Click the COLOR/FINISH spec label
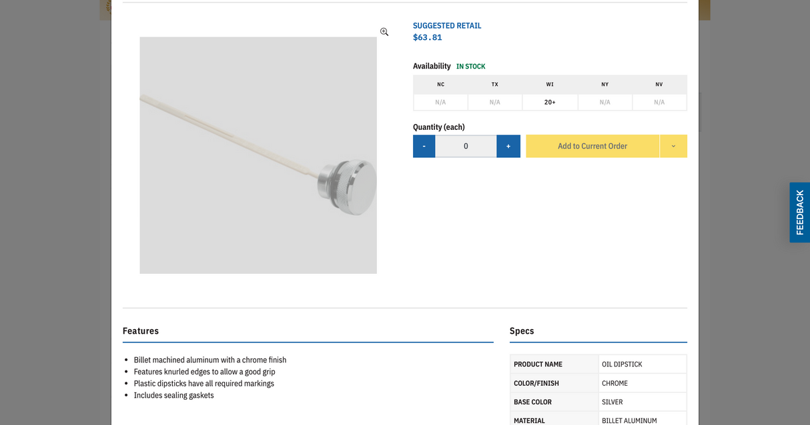This screenshot has height=425, width=810. (x=536, y=383)
